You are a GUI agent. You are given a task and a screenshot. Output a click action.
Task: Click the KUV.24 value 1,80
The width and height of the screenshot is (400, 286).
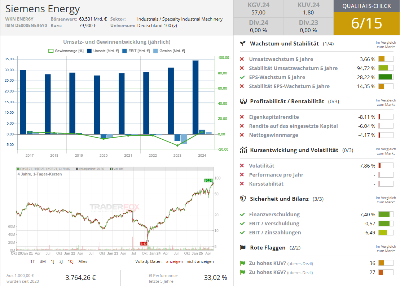tap(308, 13)
